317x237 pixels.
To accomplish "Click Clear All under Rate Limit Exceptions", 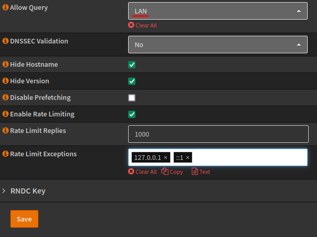I will [146, 172].
